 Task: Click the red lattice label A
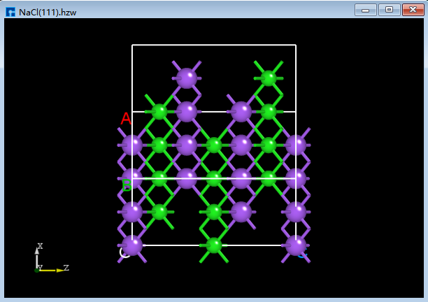(x=126, y=118)
